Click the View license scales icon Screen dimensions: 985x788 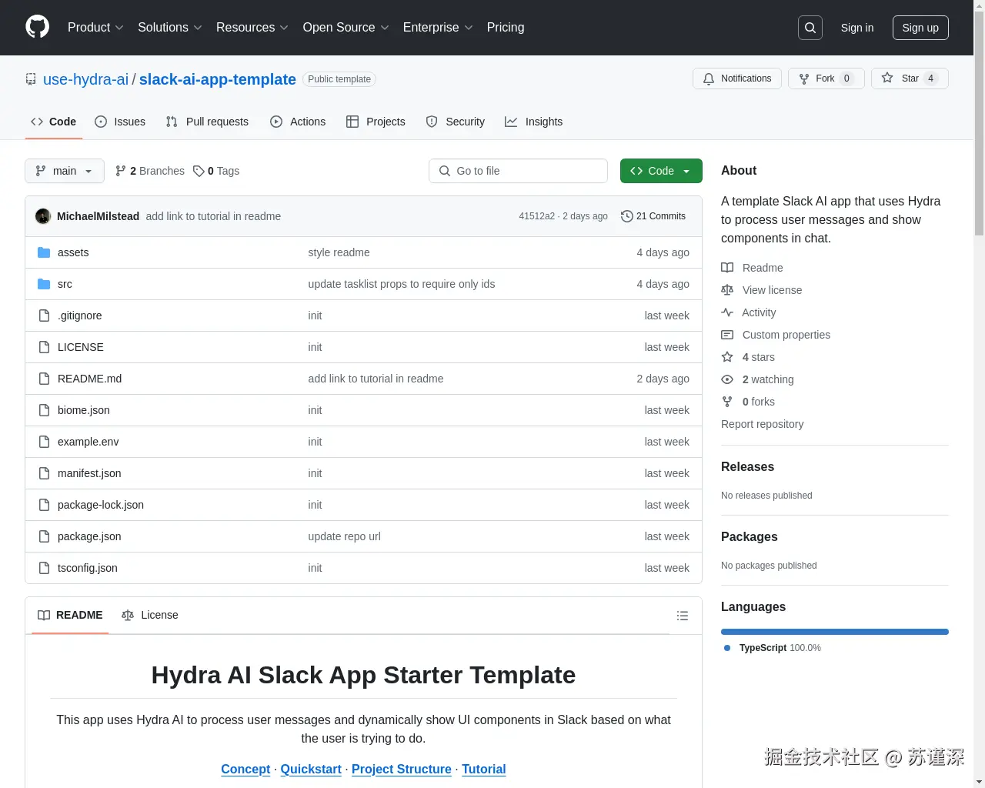pos(727,290)
